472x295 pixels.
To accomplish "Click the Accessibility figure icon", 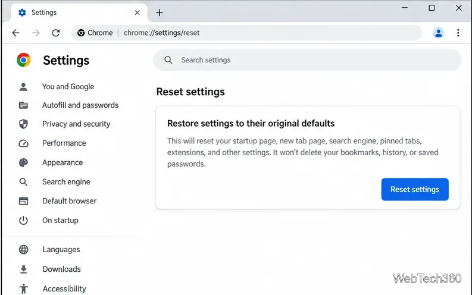I will point(23,288).
